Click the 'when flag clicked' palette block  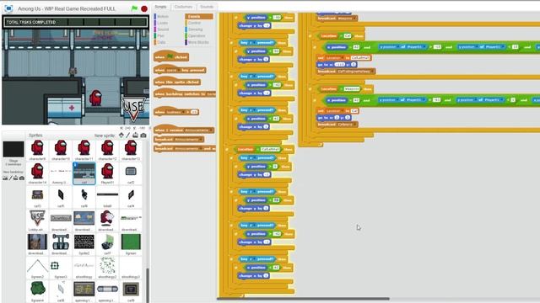point(170,56)
